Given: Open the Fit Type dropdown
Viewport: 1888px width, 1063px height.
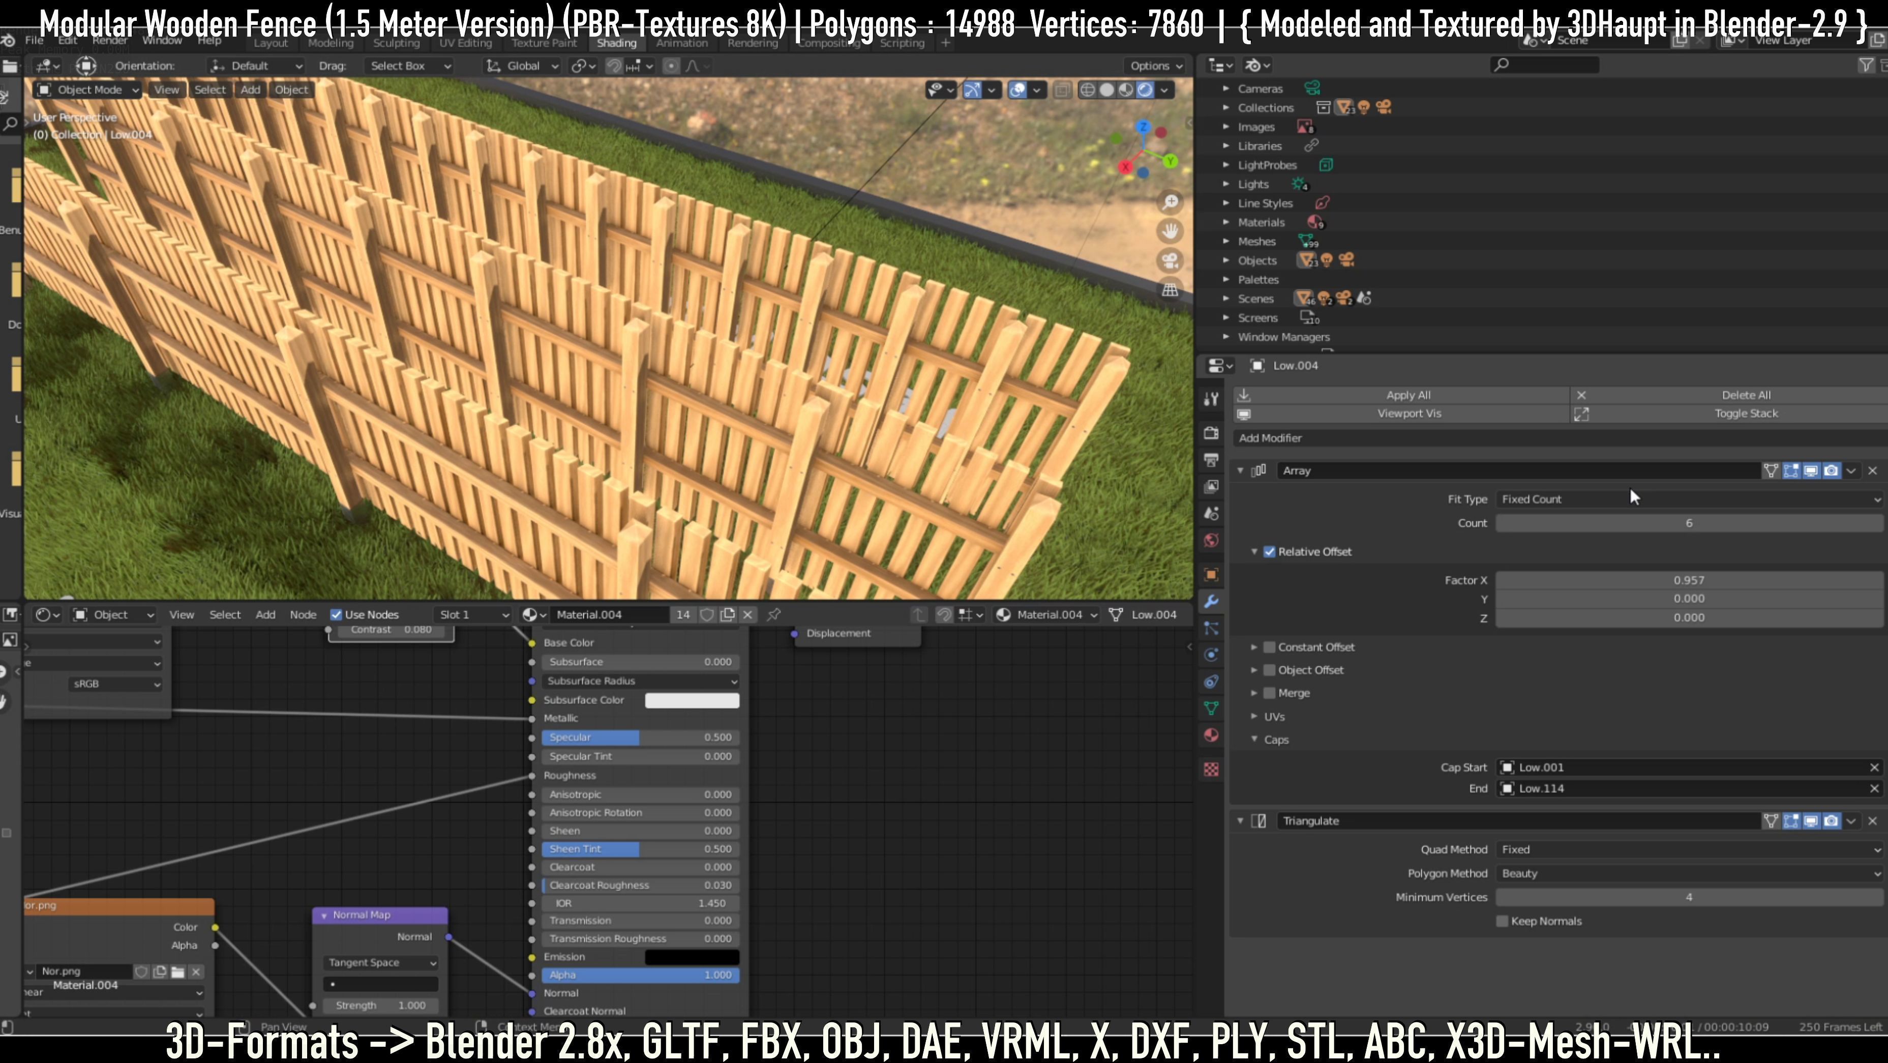Looking at the screenshot, I should [x=1689, y=499].
